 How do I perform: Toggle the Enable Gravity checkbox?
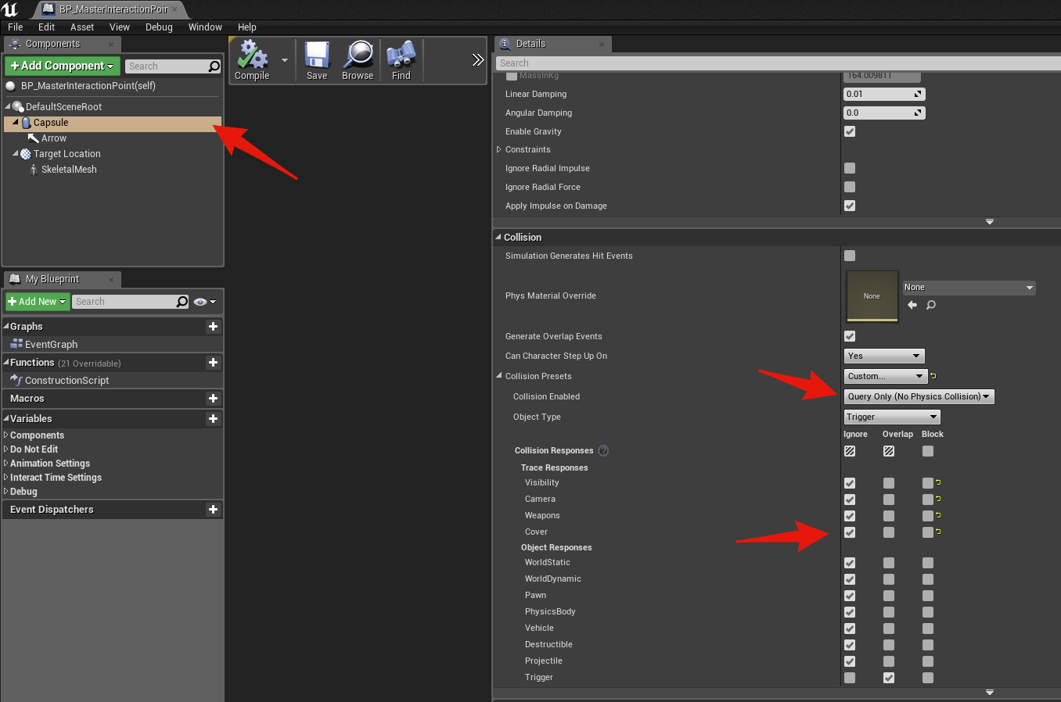point(850,131)
